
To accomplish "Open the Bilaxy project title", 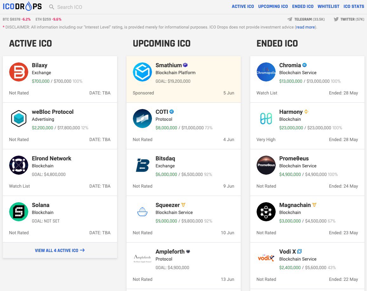I will [x=40, y=65].
